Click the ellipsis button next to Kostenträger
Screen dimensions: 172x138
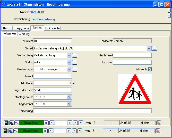coord(75,69)
